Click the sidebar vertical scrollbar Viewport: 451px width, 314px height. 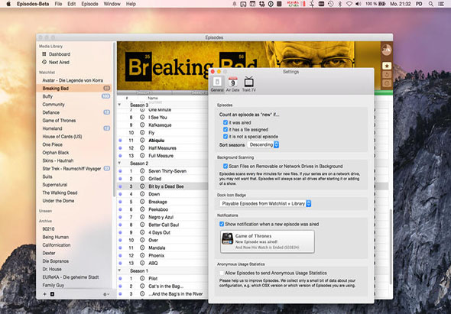coord(114,119)
